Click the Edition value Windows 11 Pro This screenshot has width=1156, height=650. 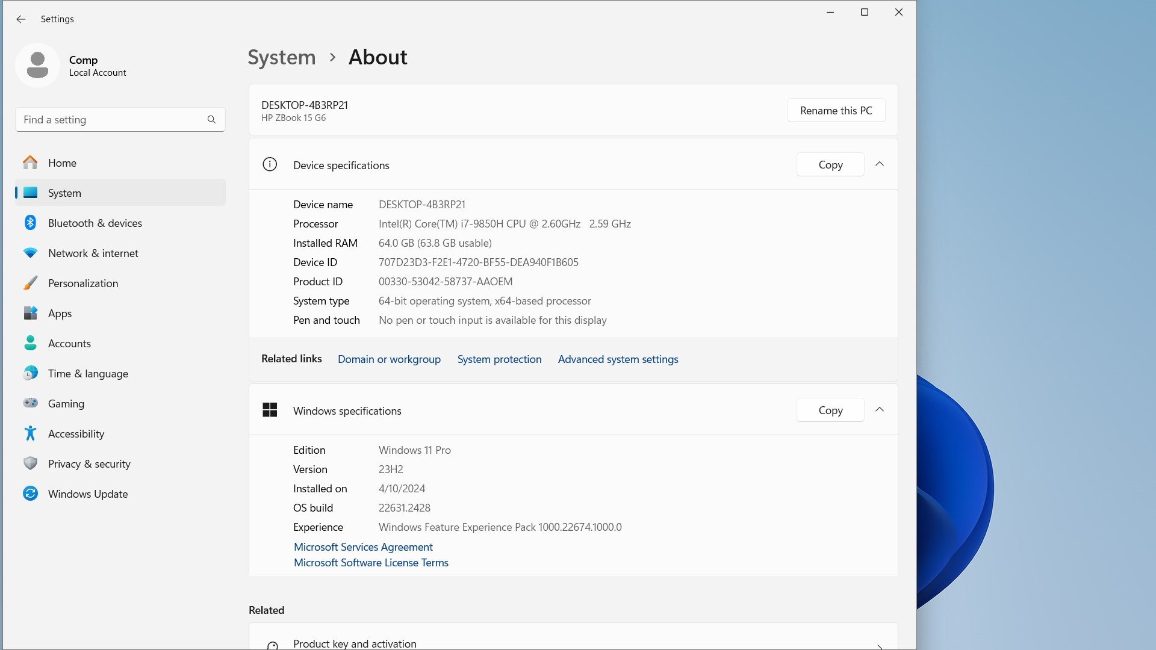[415, 450]
